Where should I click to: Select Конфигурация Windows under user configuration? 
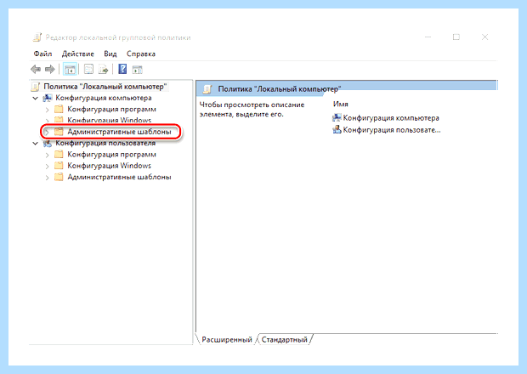(110, 166)
